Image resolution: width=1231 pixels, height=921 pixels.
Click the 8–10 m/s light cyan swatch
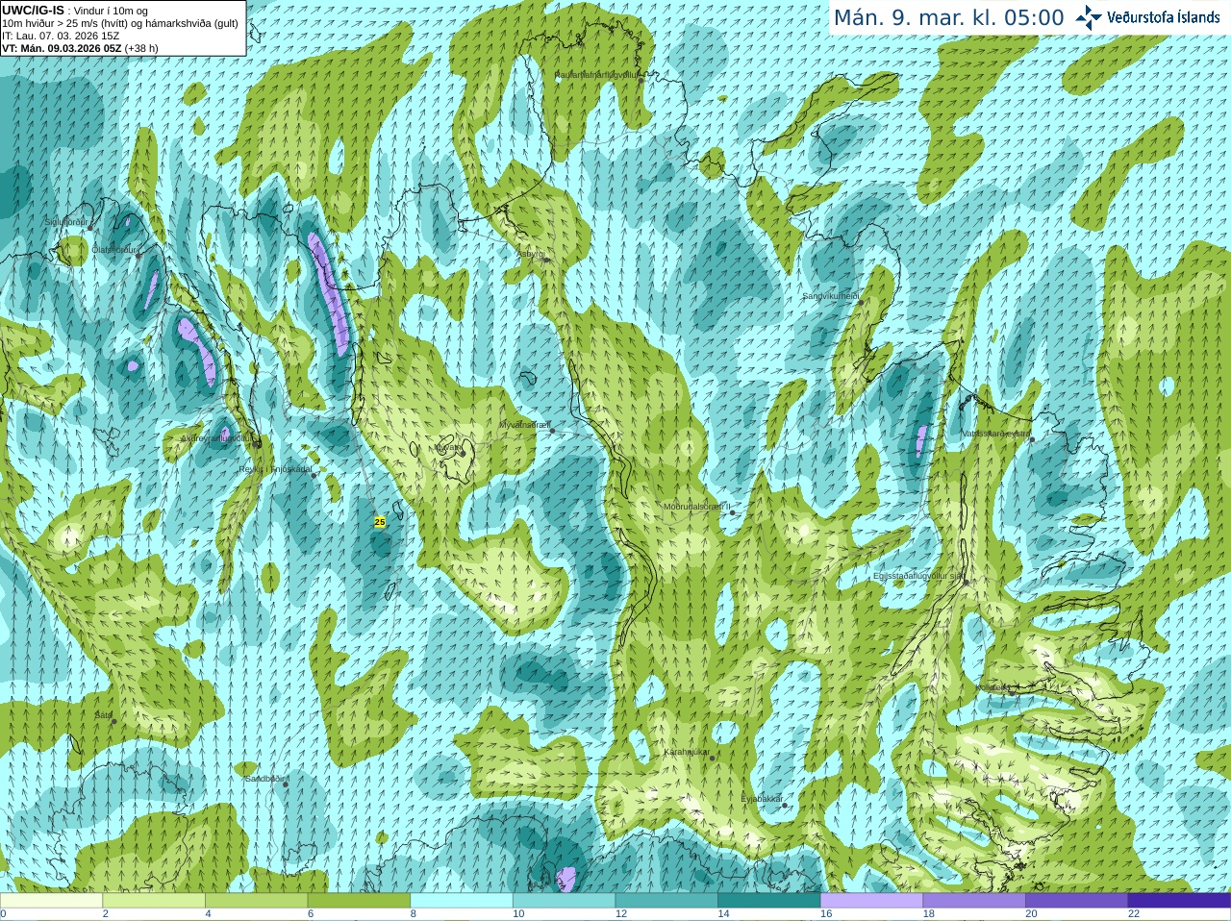462,901
